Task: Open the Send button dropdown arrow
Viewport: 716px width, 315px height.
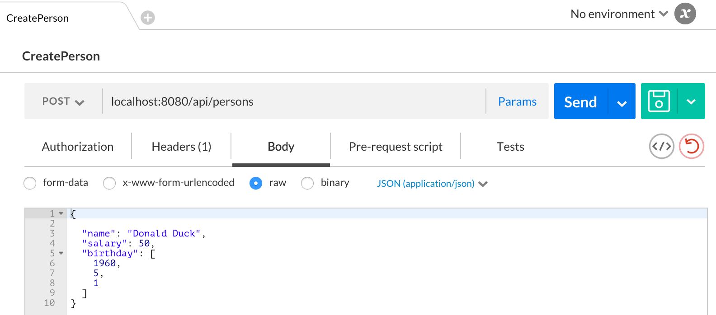Action: coord(622,102)
